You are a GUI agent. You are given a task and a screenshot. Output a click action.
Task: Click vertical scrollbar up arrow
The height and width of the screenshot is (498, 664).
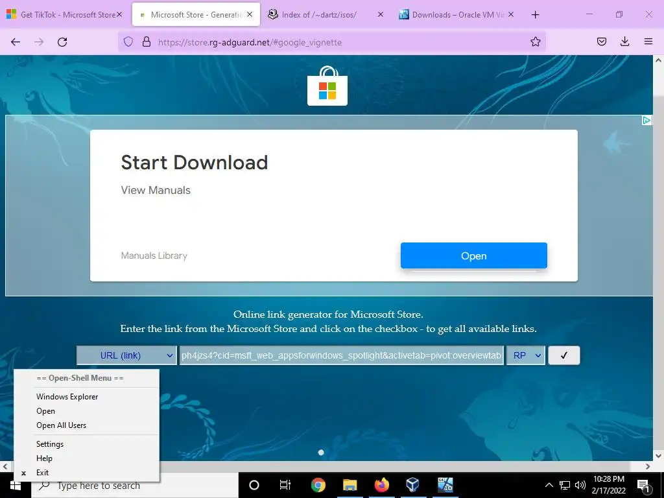click(x=658, y=60)
